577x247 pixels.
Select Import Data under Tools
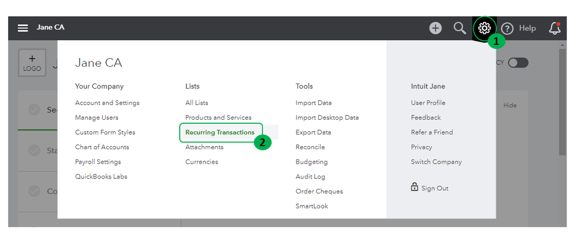click(313, 103)
